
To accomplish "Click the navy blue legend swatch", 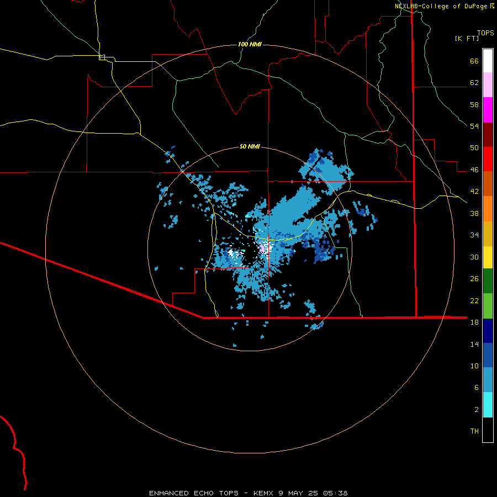I will [488, 331].
